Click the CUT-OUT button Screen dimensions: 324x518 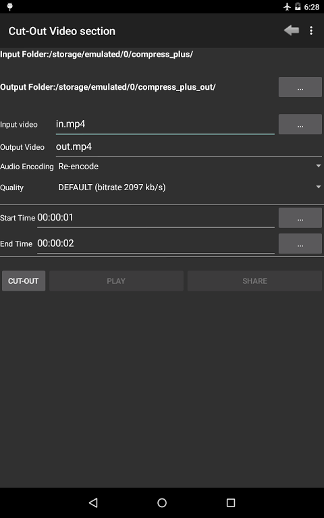click(24, 281)
